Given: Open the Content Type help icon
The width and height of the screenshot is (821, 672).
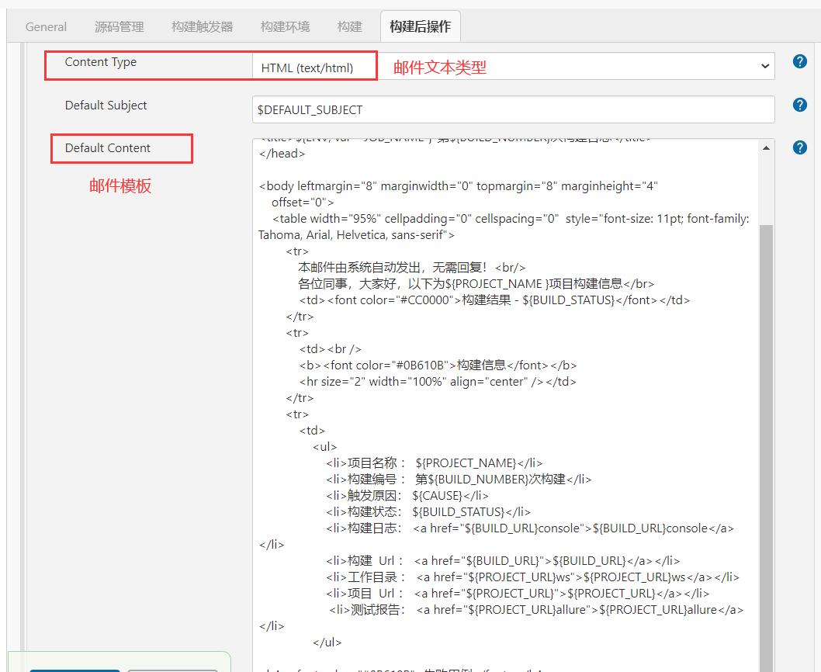Looking at the screenshot, I should click(799, 61).
